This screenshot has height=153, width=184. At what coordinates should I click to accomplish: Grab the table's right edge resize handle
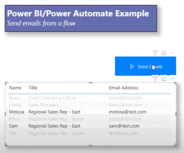click(176, 114)
